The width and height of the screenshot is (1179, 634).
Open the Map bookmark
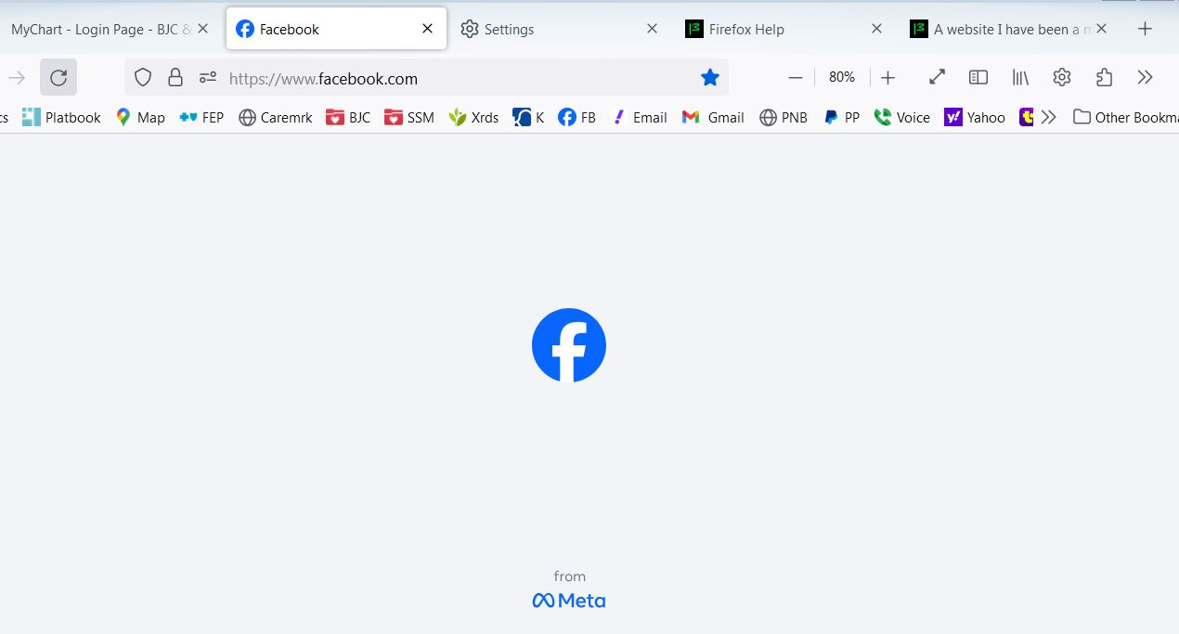click(x=140, y=117)
